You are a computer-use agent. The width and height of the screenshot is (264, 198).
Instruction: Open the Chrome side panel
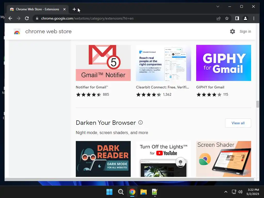click(x=237, y=18)
